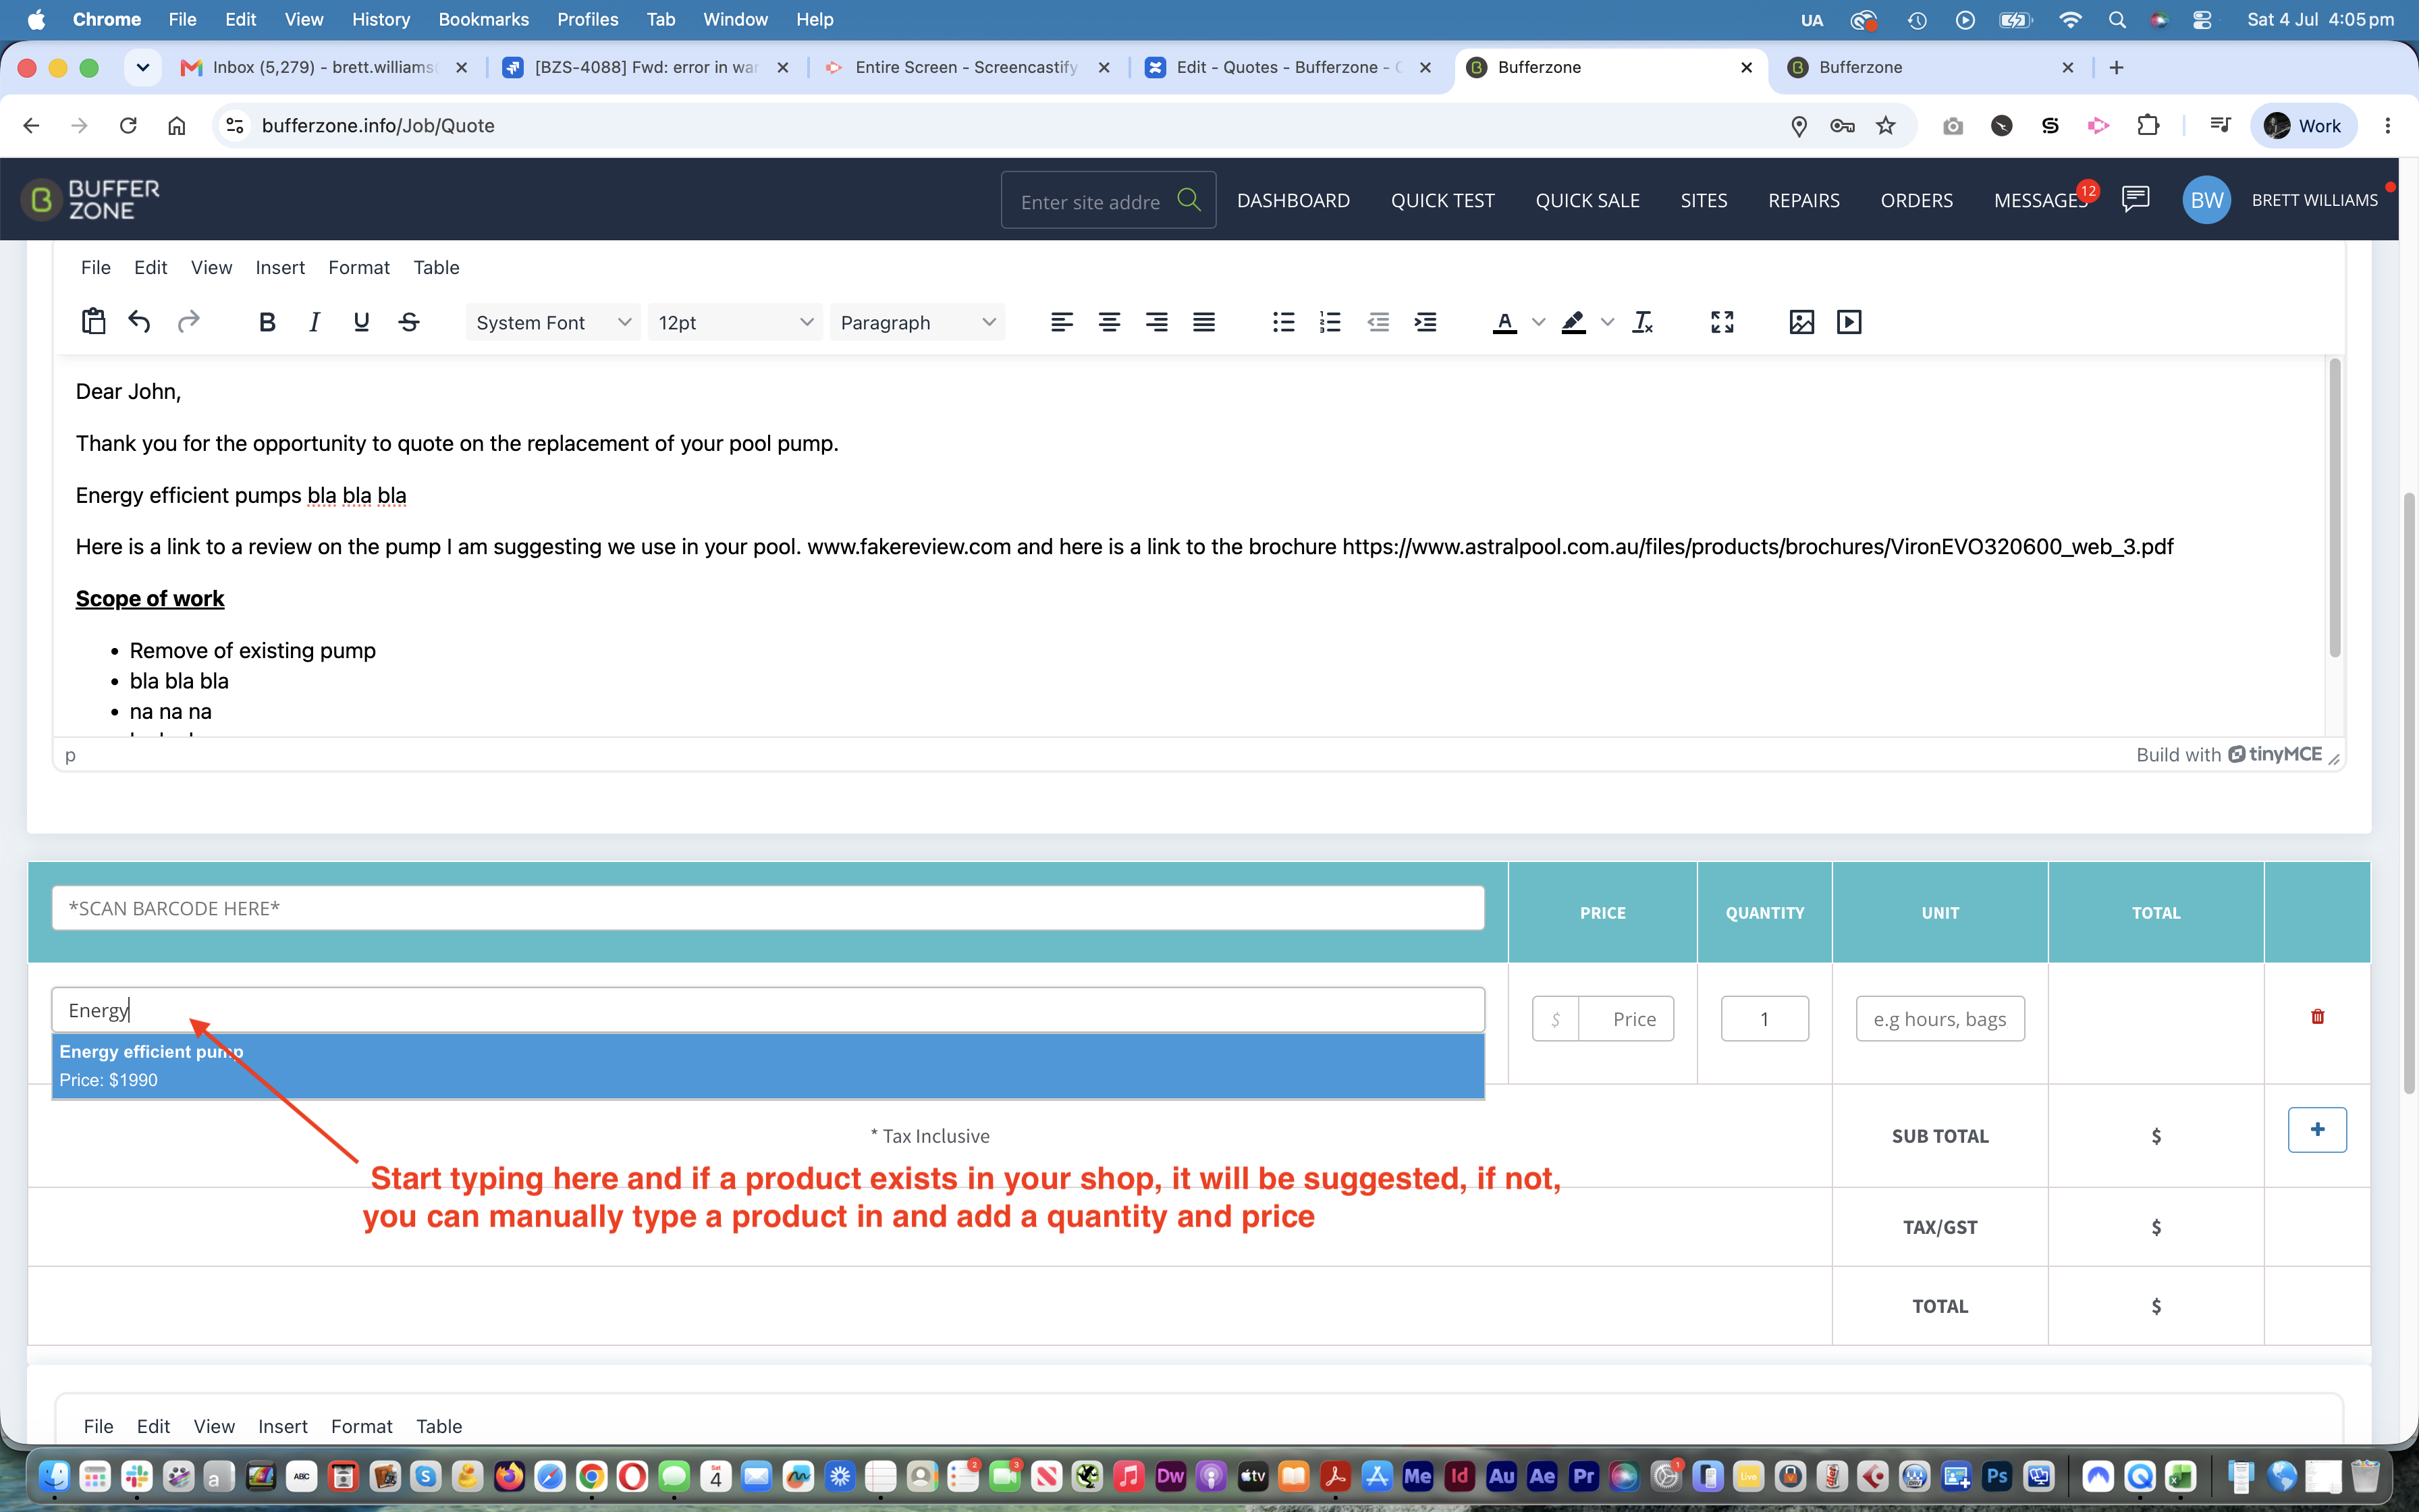The height and width of the screenshot is (1512, 2419).
Task: Open MESSAGES with 12 notifications
Action: [2040, 200]
